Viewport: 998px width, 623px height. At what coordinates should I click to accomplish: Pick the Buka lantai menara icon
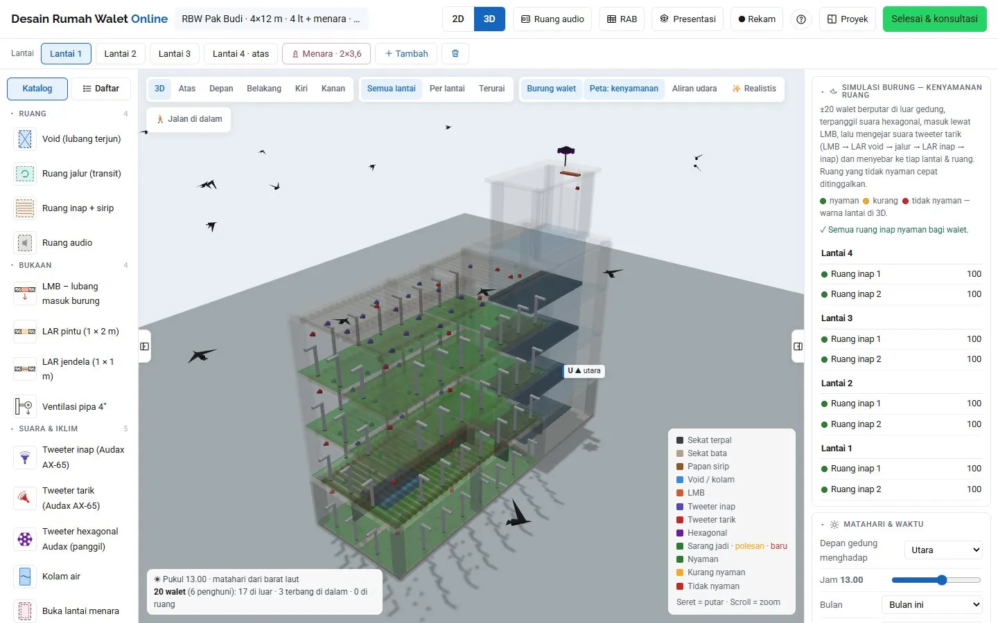pos(25,611)
